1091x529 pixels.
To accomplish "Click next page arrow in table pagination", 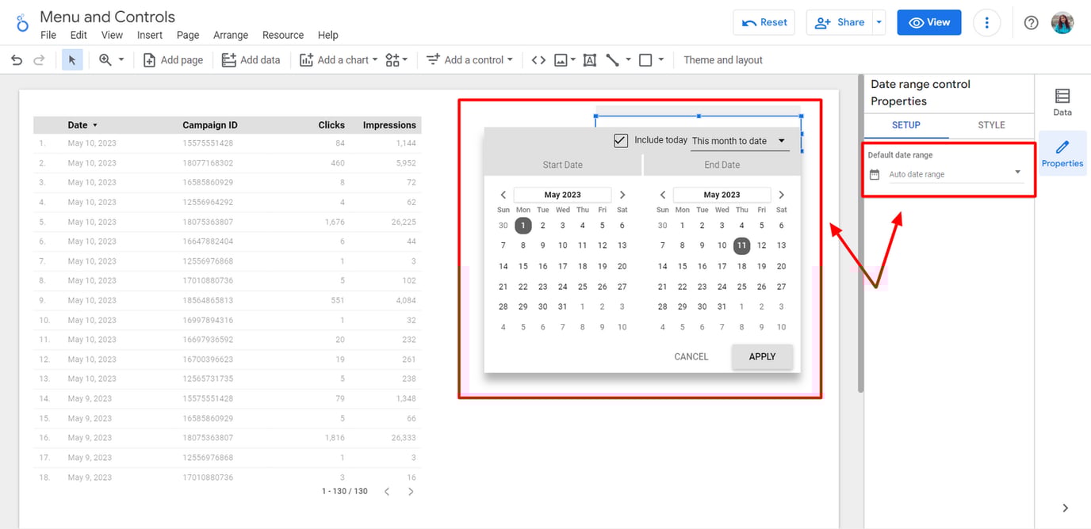I will tap(411, 491).
